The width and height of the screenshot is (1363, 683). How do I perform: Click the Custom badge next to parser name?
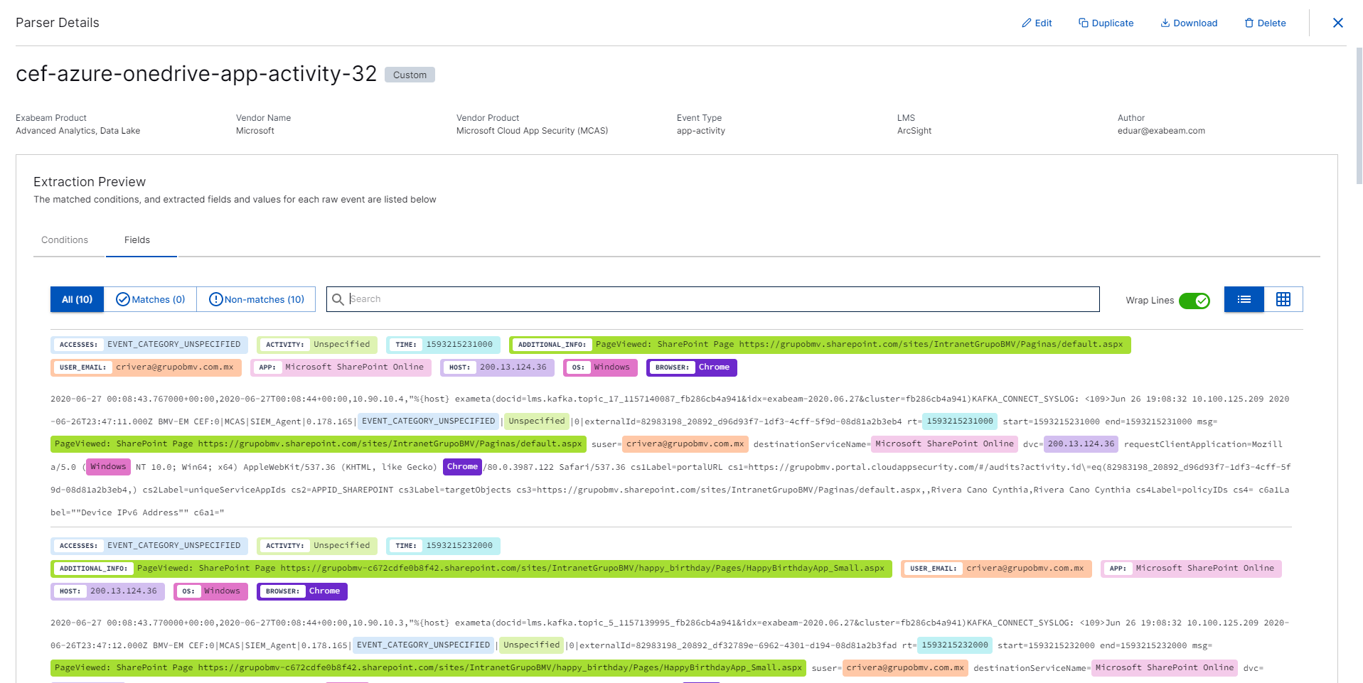(x=410, y=75)
